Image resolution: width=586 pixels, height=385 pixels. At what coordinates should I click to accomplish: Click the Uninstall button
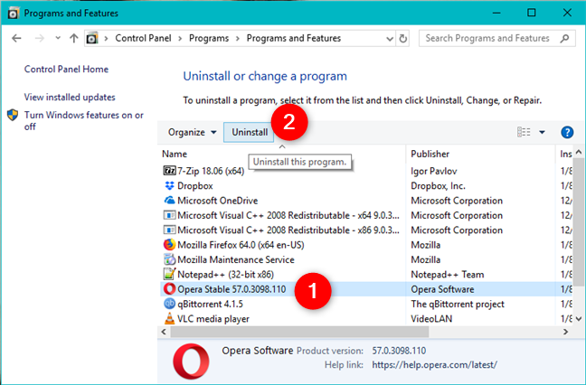tap(250, 132)
